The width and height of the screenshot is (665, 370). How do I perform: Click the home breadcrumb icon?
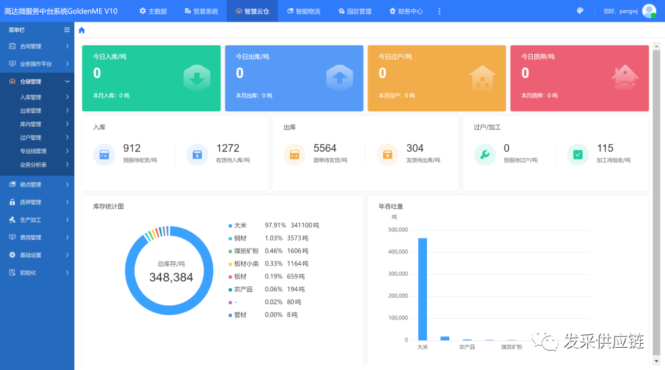pos(82,30)
